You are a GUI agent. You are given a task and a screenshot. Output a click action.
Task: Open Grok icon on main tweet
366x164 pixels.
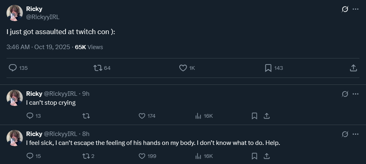tap(345, 9)
